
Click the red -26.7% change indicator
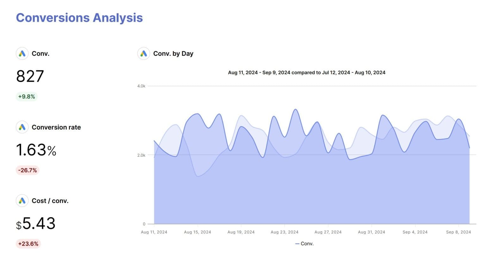pos(28,170)
